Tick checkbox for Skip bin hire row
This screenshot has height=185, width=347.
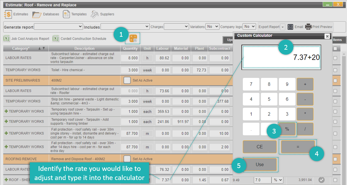tap(335, 101)
